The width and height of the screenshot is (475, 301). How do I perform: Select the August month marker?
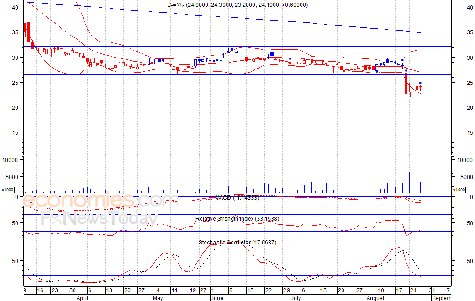point(375,298)
